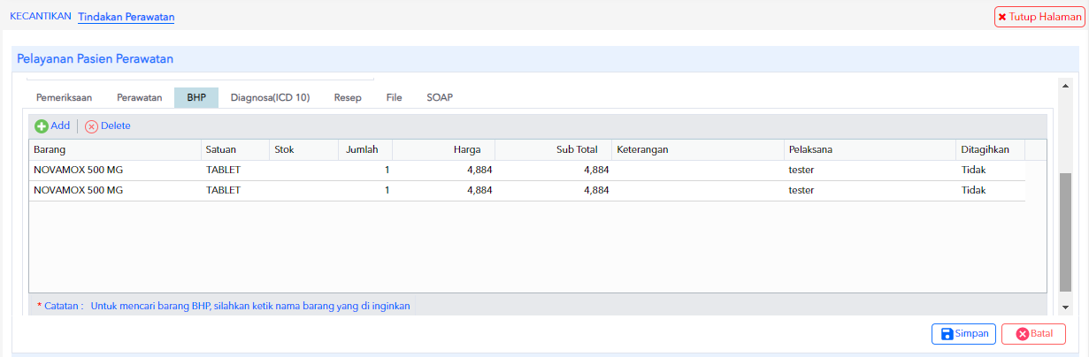Click the Tindakan Perawatan breadcrumb link
1089x357 pixels.
pyautogui.click(x=127, y=17)
